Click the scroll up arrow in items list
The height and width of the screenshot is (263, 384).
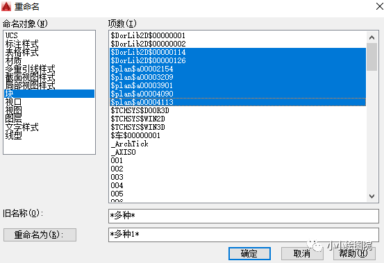(372, 37)
